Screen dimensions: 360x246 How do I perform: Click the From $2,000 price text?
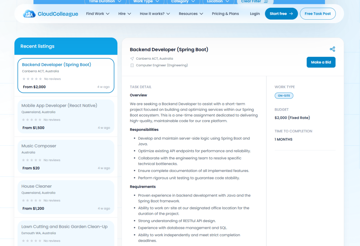click(x=34, y=87)
